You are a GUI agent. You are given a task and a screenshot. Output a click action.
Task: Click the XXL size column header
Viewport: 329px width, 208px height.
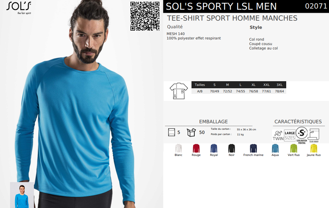[x=266, y=85]
